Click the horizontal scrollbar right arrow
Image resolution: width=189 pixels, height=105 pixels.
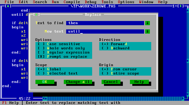click(x=183, y=98)
